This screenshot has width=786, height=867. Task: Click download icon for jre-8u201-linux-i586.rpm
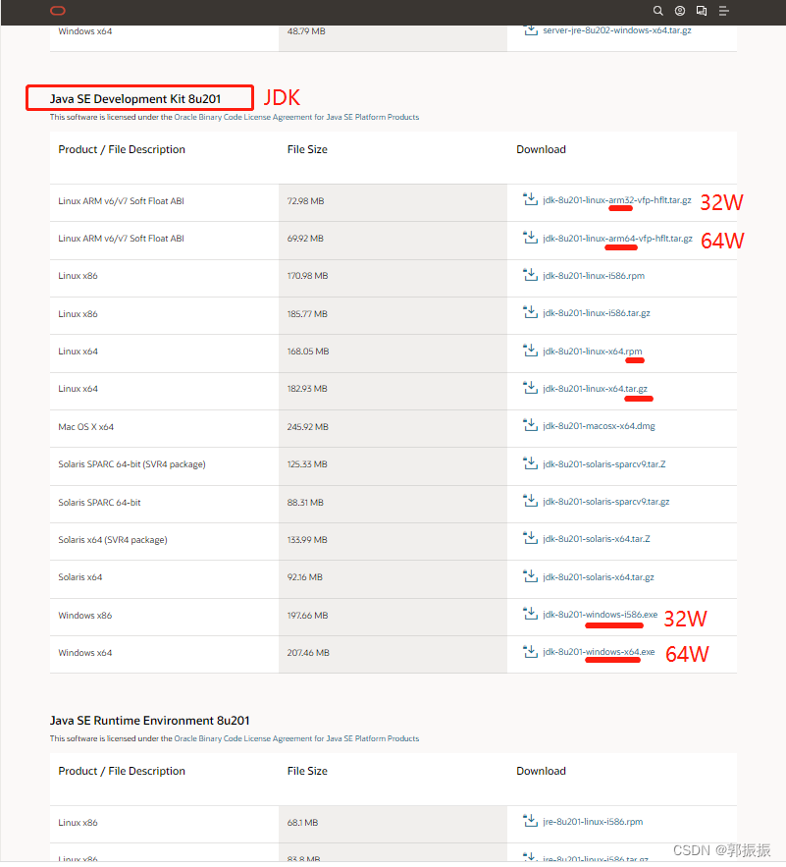[530, 821]
